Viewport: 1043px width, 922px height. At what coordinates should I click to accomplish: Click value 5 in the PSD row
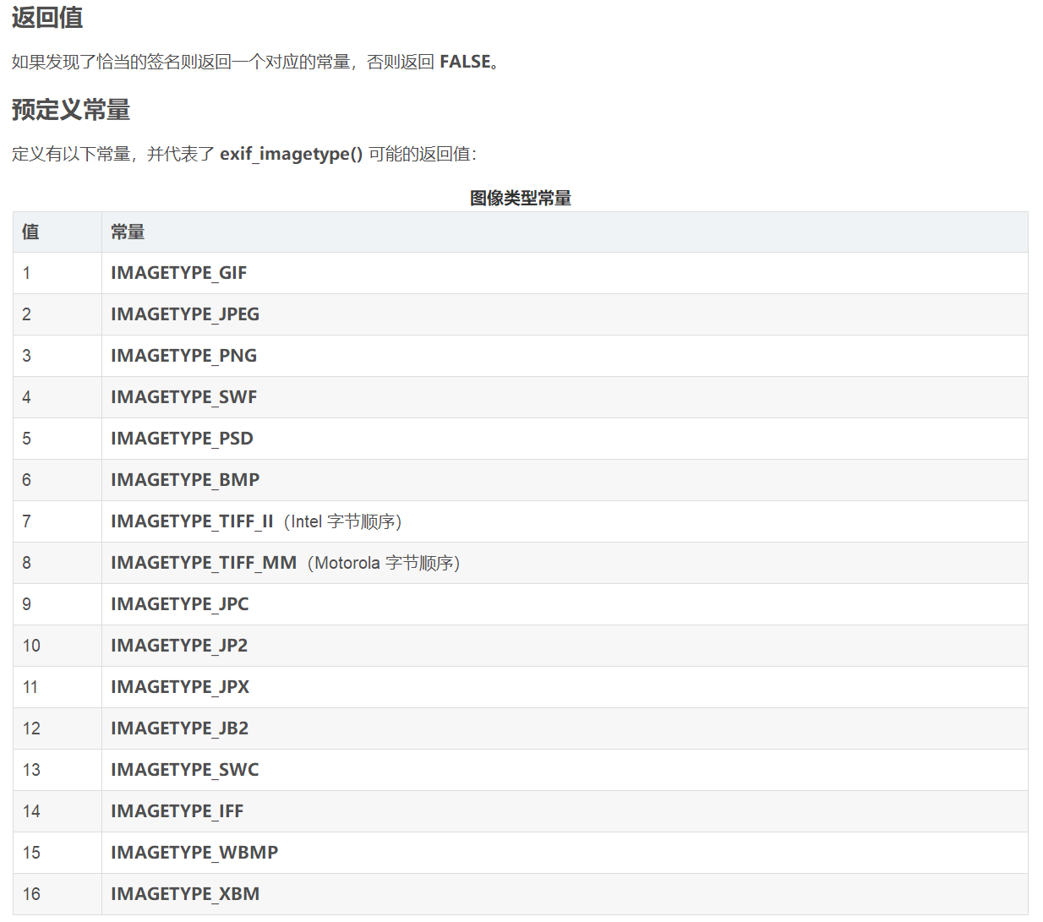pos(26,439)
